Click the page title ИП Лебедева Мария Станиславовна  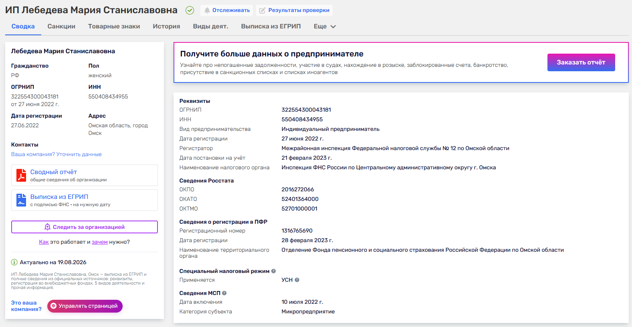[x=91, y=10]
